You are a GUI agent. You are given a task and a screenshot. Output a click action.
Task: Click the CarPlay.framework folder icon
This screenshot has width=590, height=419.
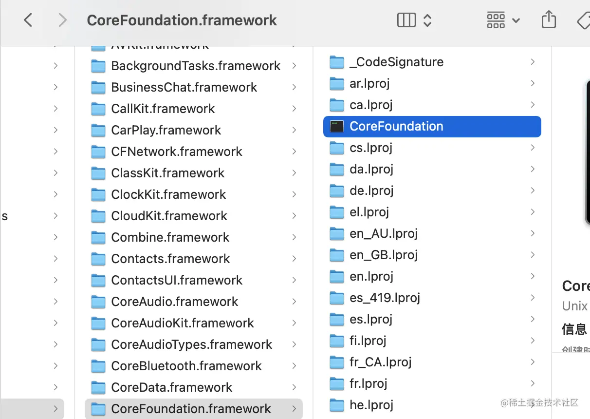pos(98,131)
